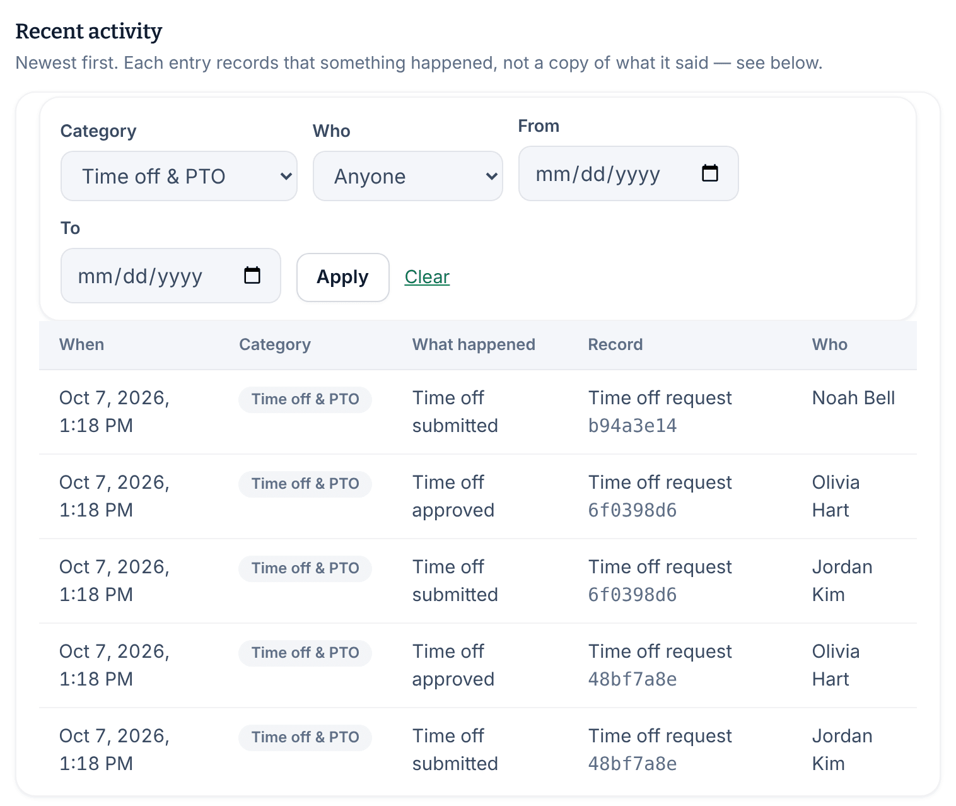The image size is (956, 806).
Task: Select record ID b94a3e14
Action: [x=632, y=426]
